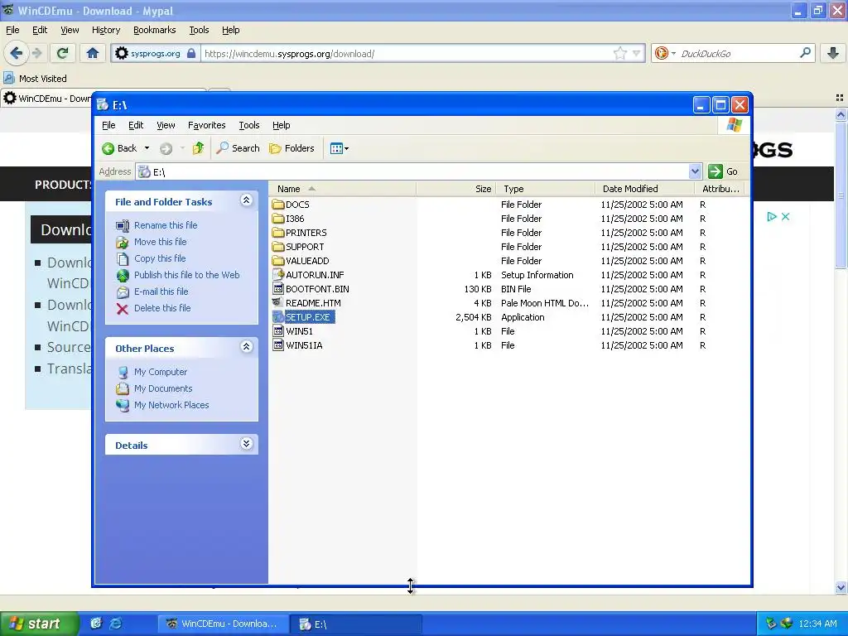Click Copy this file task

tap(160, 258)
